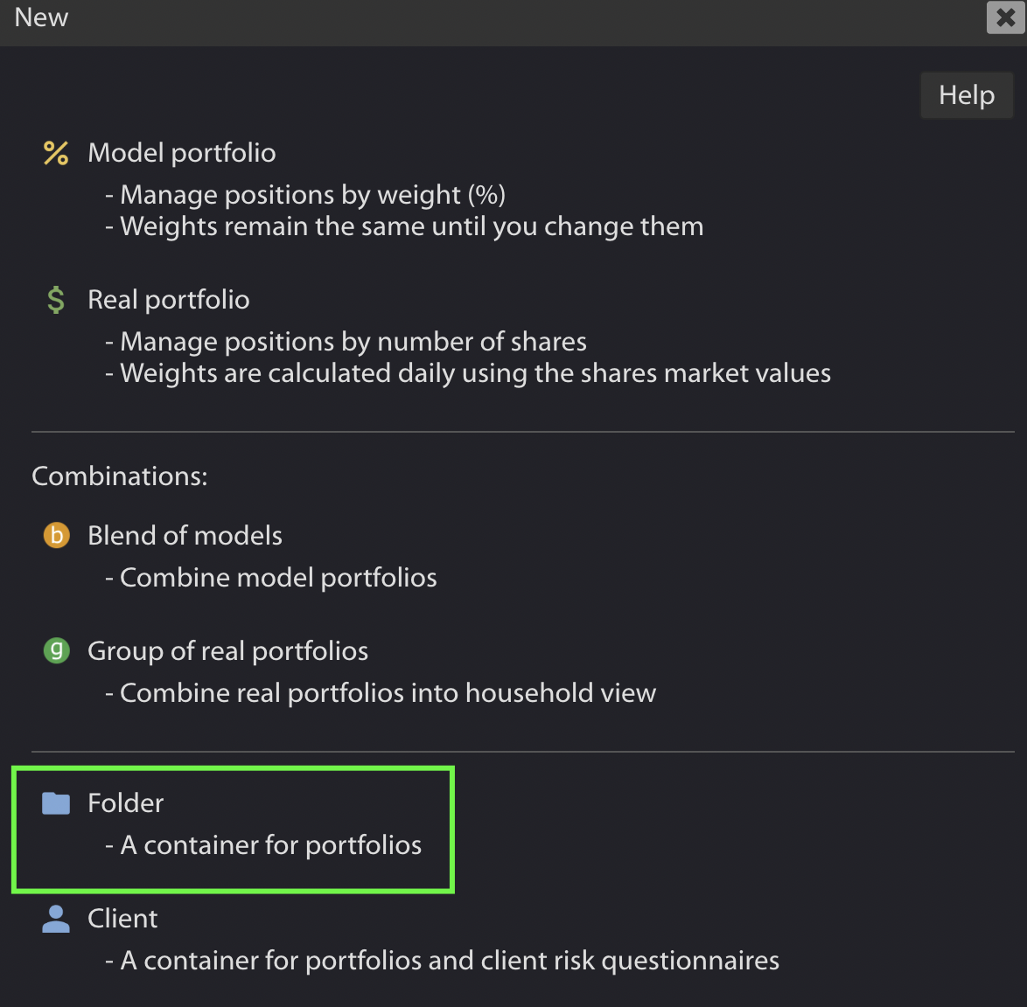Select 'Group of real portfolios' entry
Screen dimensions: 1027x1007
pos(228,651)
